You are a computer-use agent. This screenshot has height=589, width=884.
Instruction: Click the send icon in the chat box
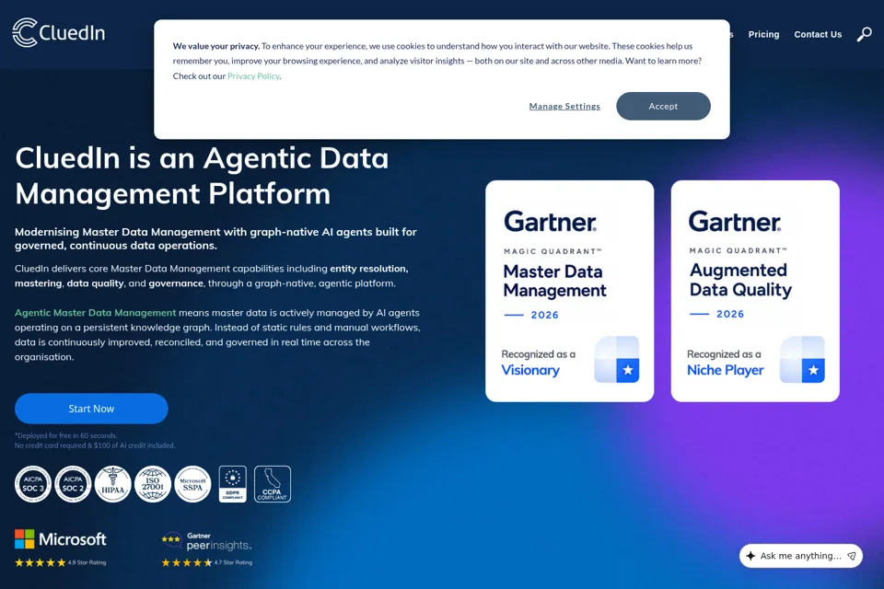point(851,556)
